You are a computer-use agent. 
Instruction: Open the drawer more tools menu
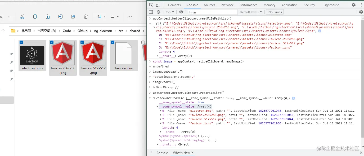pyautogui.click(x=151, y=153)
